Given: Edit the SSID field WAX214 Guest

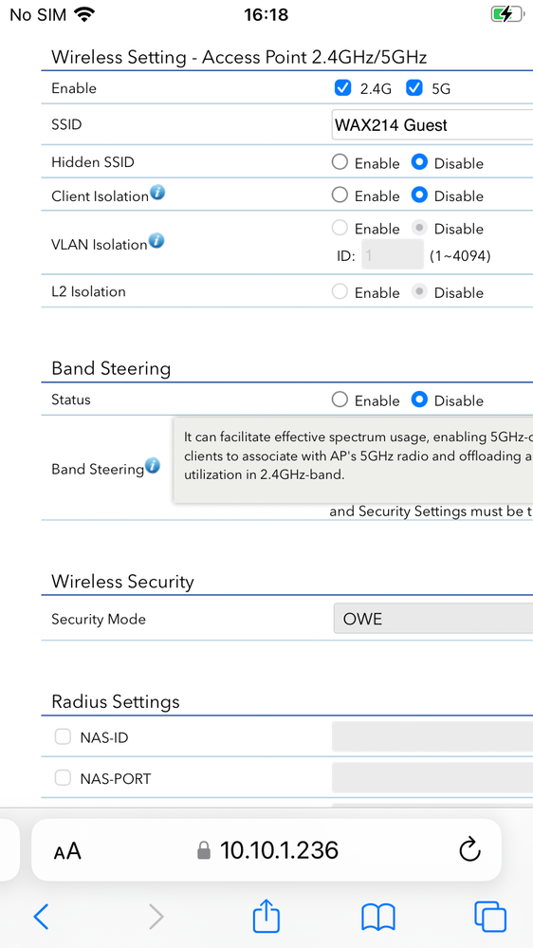Looking at the screenshot, I should pyautogui.click(x=432, y=124).
